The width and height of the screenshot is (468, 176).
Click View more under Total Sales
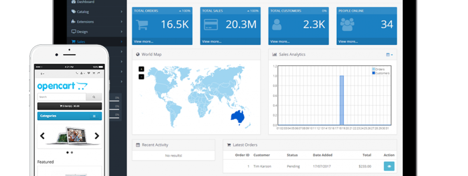click(x=211, y=41)
